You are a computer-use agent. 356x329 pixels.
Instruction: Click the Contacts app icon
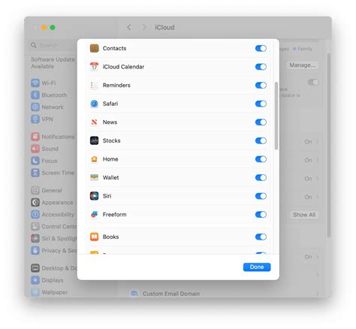coord(95,48)
